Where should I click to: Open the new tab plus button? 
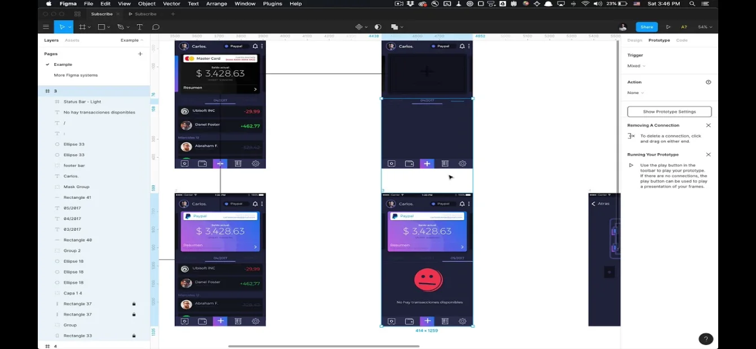tap(173, 14)
